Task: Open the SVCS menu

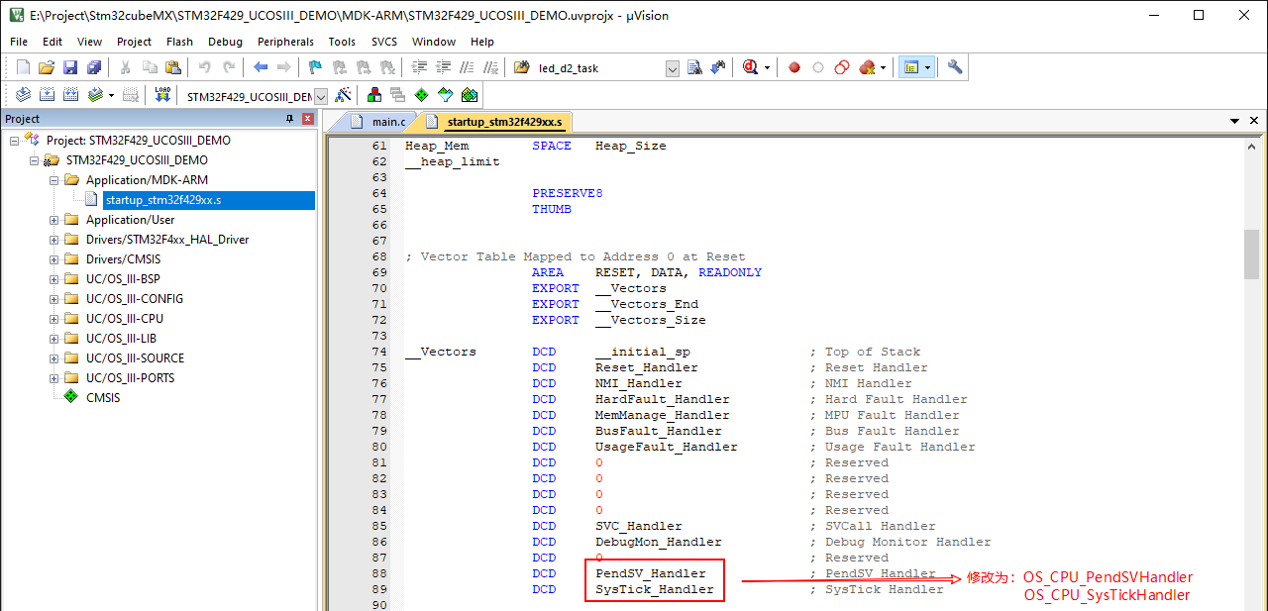Action: coord(383,42)
